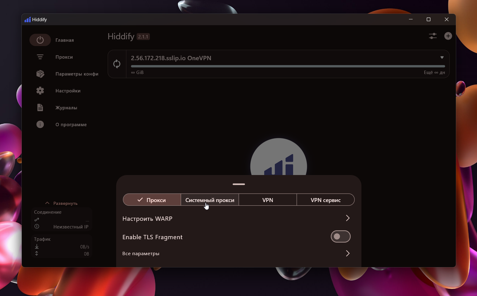Expand the OneVPN profile dropdown arrow
The image size is (477, 296).
click(x=442, y=57)
